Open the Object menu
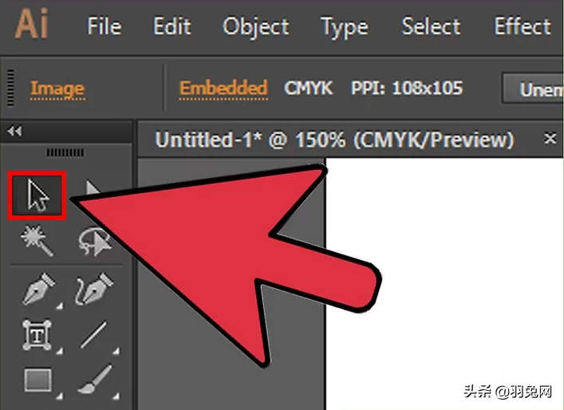564x410 pixels. [256, 27]
